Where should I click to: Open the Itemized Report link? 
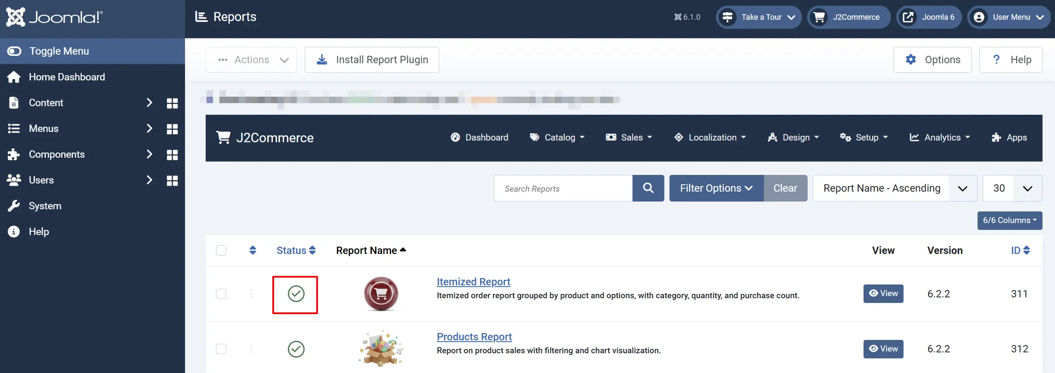click(473, 282)
